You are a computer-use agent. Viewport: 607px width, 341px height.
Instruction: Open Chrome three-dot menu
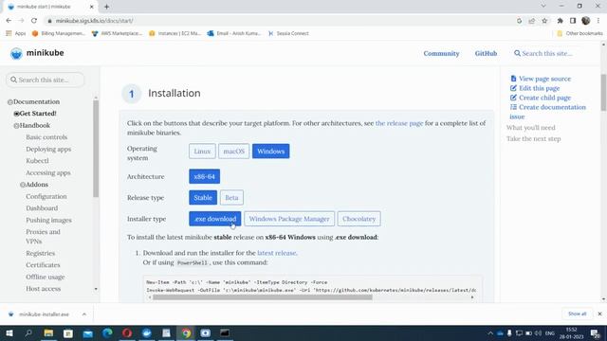point(598,21)
